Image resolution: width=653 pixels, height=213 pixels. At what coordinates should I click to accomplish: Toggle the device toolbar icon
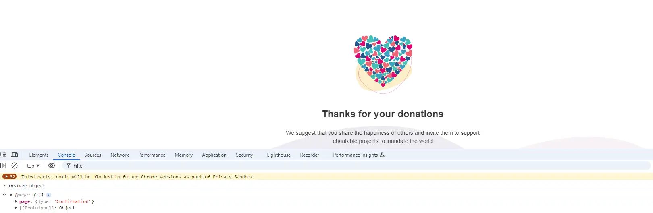coord(15,155)
